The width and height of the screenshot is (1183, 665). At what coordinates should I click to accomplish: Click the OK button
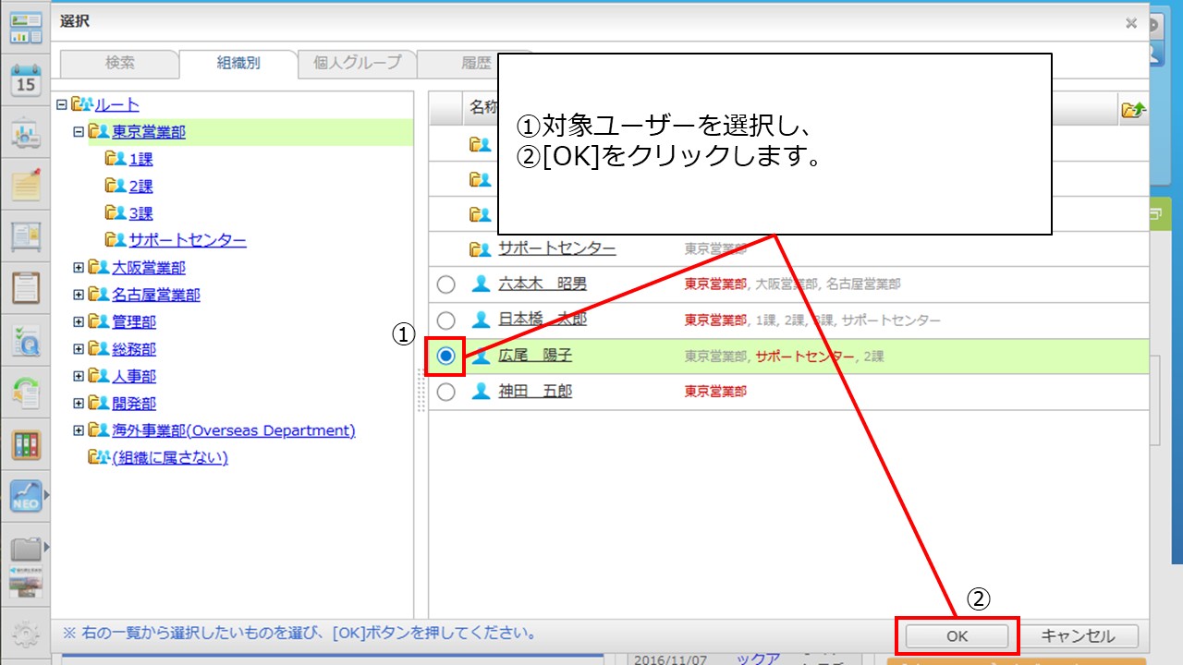[957, 635]
